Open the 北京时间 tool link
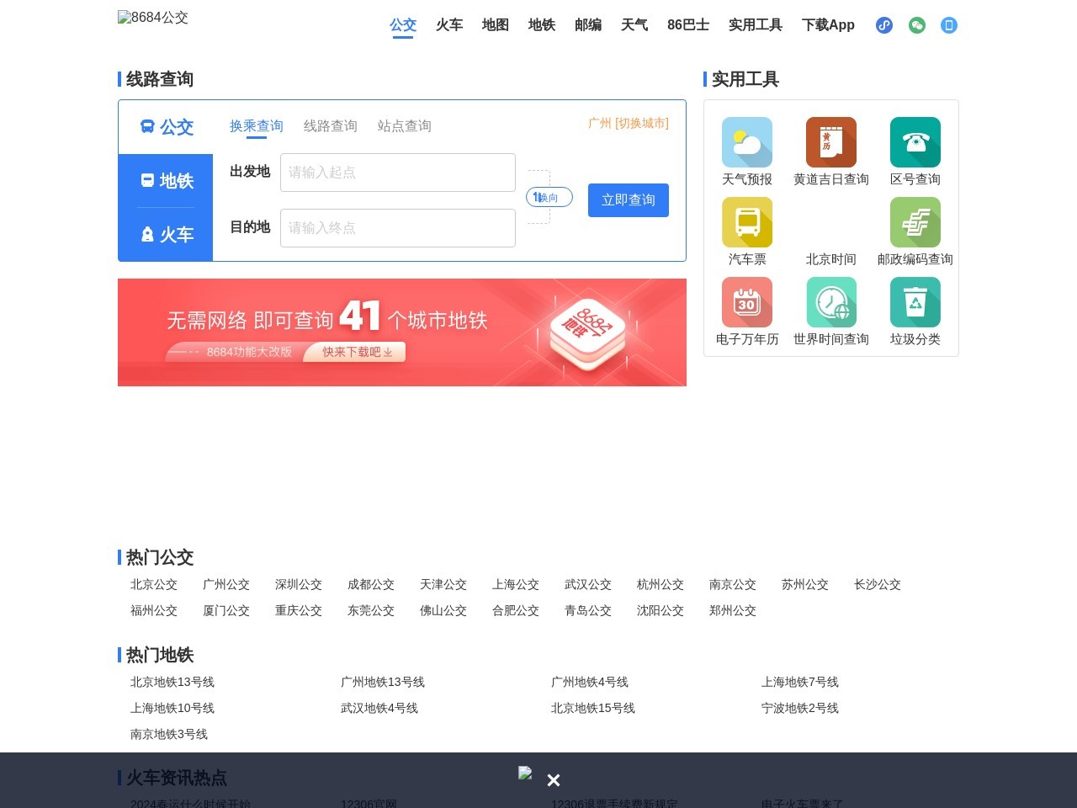The height and width of the screenshot is (808, 1077). pos(831,259)
